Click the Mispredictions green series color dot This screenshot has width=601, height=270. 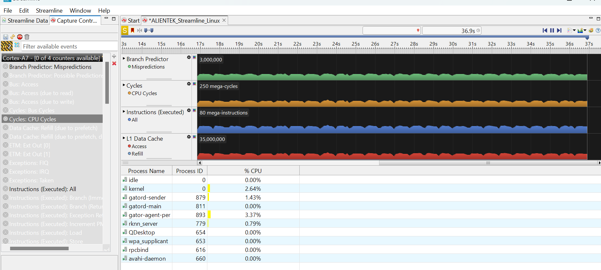[x=129, y=67]
